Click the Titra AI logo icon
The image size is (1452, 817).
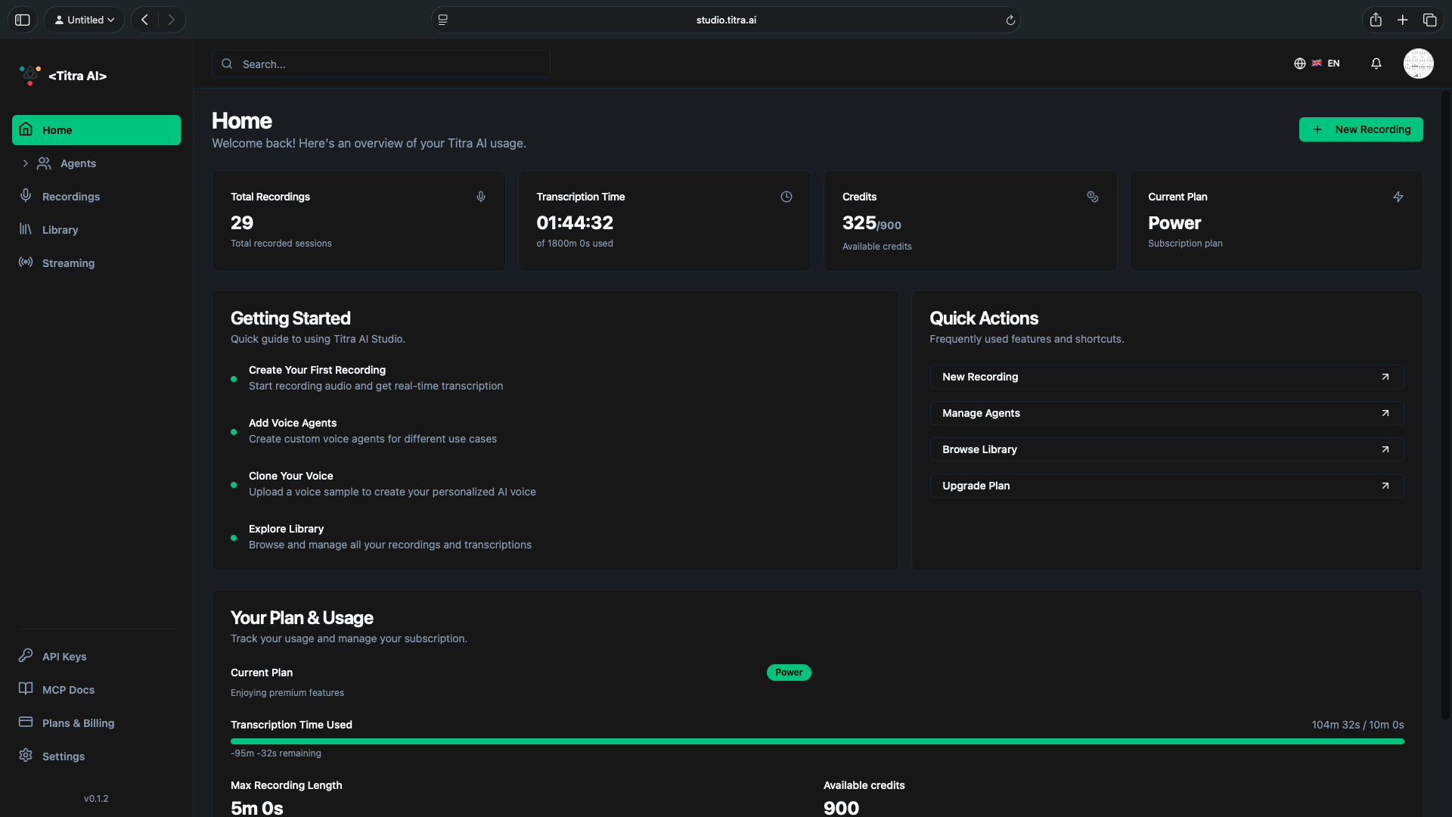(30, 75)
